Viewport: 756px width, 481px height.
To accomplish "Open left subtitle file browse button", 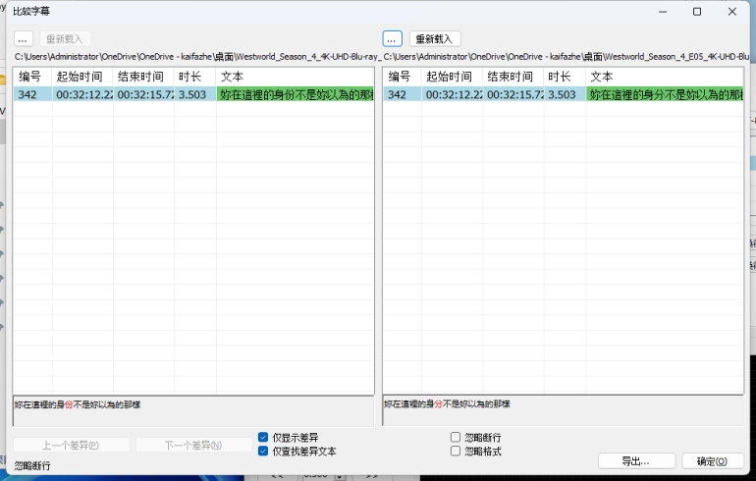I will [x=24, y=39].
